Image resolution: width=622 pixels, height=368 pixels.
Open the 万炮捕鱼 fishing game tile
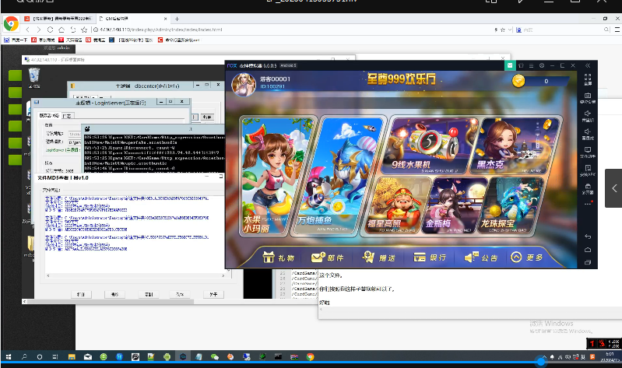pyautogui.click(x=352, y=179)
